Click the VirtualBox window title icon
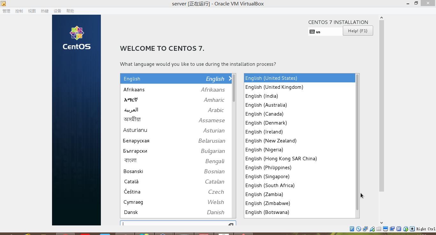The image size is (436, 235). coord(3,4)
